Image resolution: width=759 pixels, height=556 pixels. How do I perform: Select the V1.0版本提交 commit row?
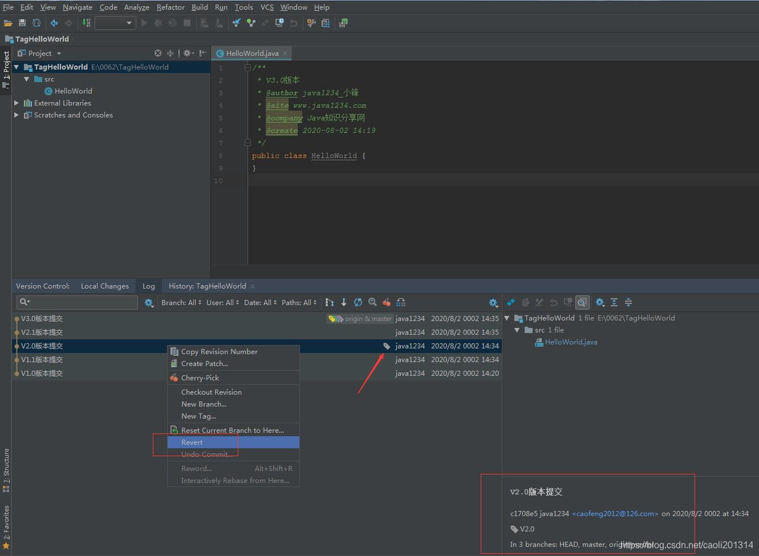[x=257, y=374]
